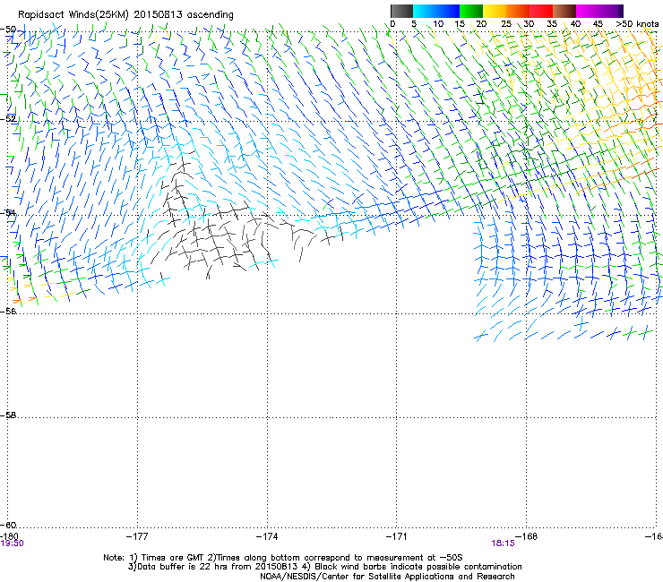Select the brown 35-40 knots legend swatch
This screenshot has width=663, height=582.
[564, 11]
